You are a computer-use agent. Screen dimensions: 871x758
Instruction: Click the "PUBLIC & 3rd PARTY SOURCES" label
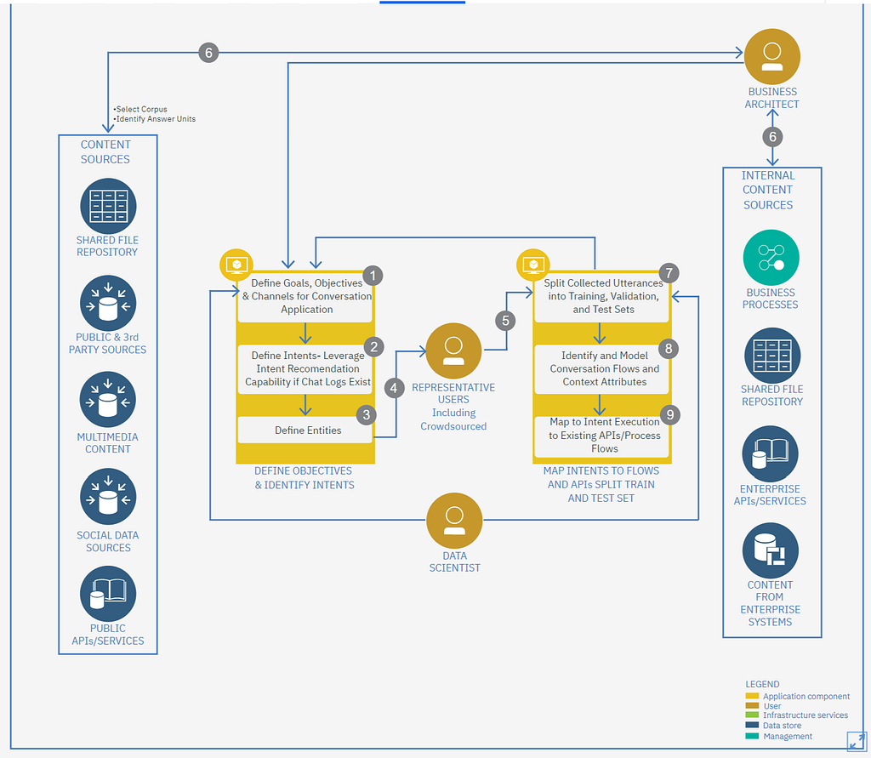coord(108,344)
